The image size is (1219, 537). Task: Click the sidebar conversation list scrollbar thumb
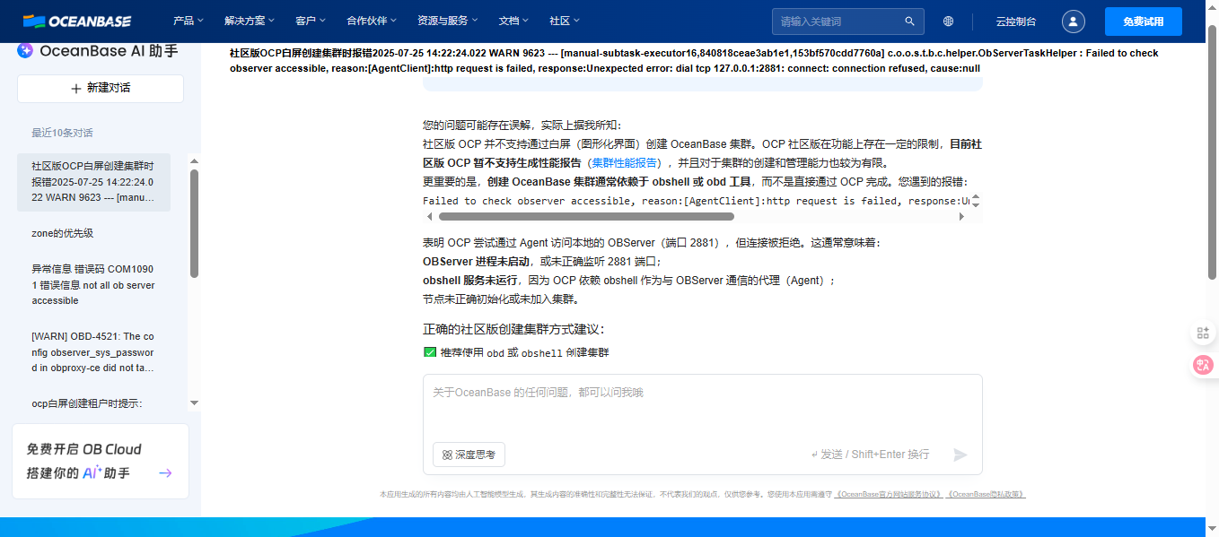[x=194, y=223]
